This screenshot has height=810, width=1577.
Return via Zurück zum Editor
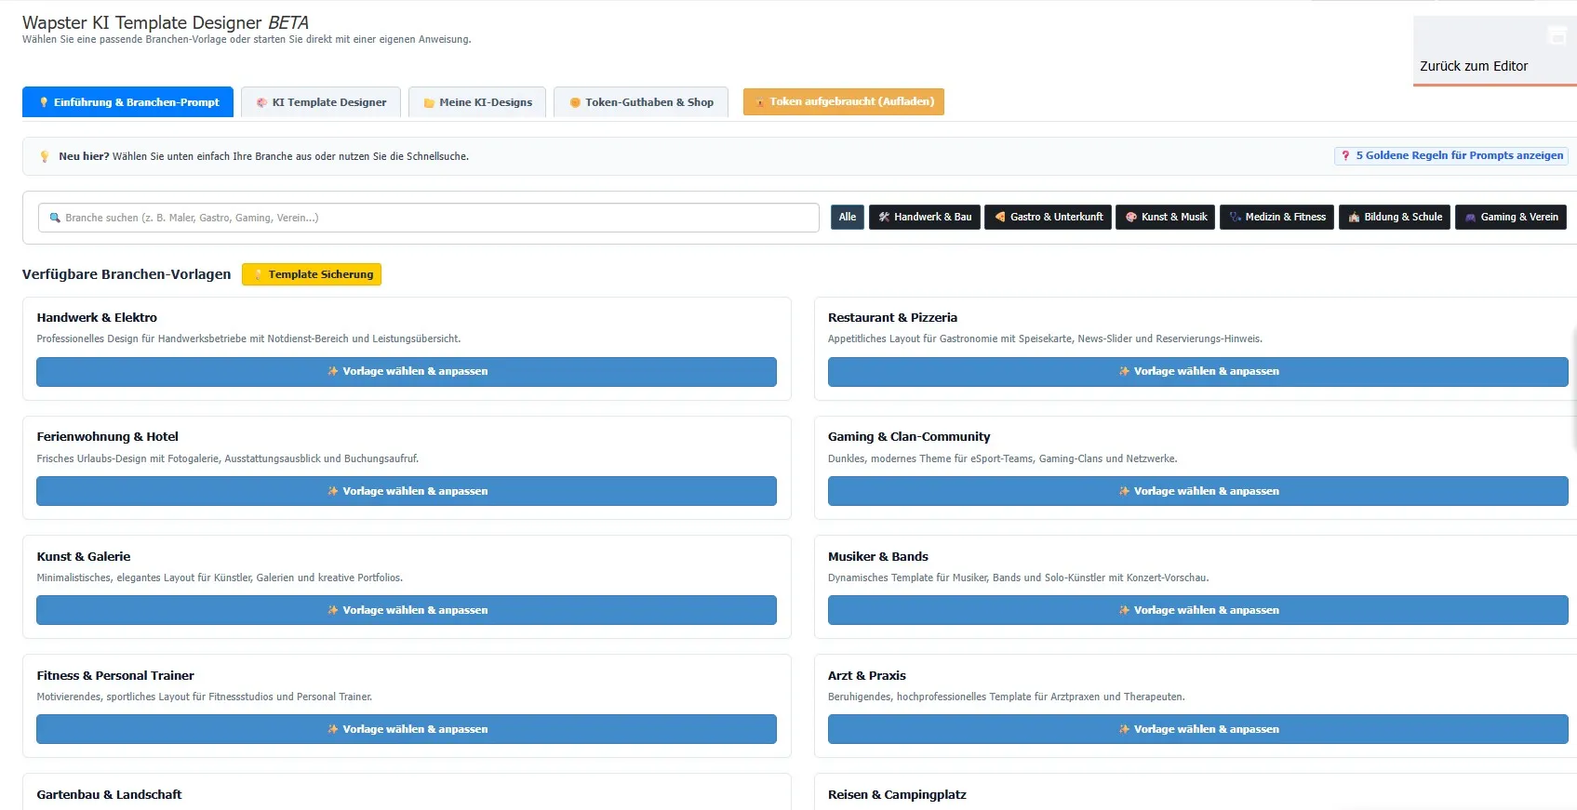1494,51
